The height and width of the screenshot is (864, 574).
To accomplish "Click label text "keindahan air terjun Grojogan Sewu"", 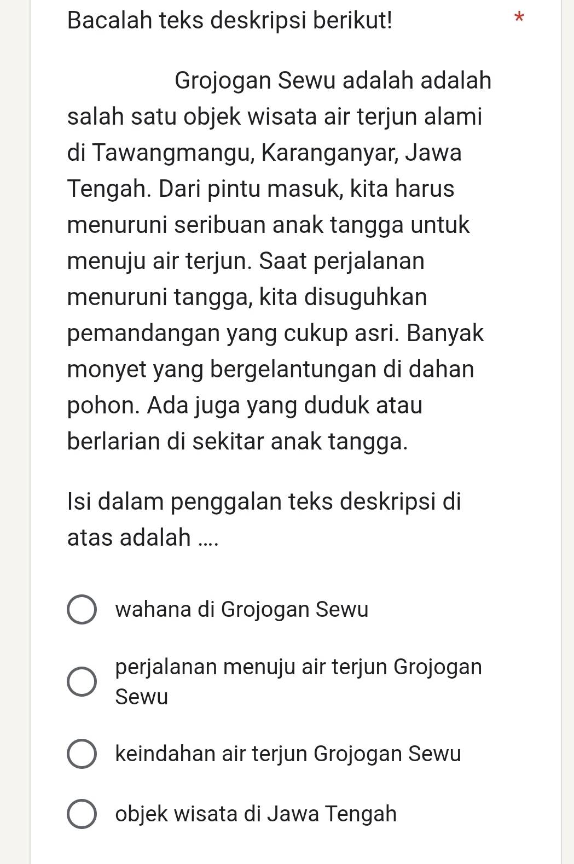I will [288, 754].
